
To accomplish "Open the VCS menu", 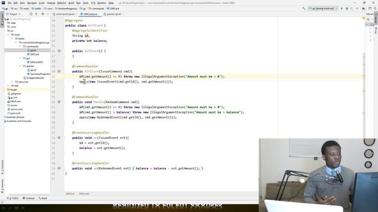I will click(x=93, y=3).
